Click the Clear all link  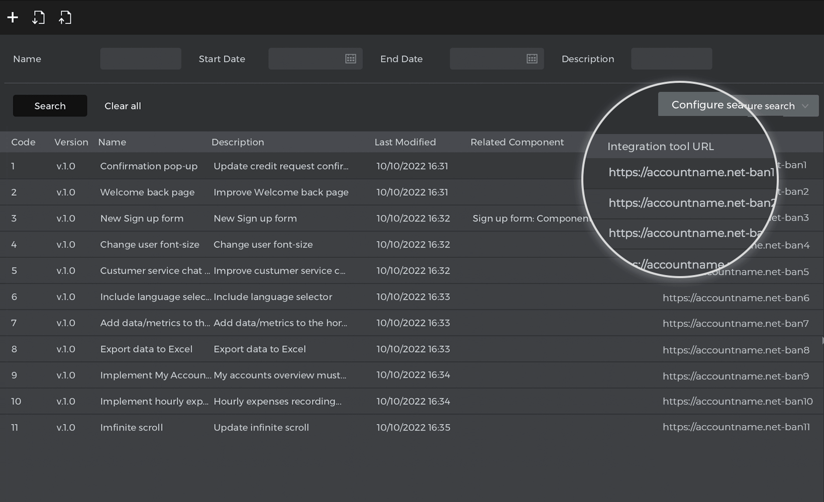[x=123, y=106]
